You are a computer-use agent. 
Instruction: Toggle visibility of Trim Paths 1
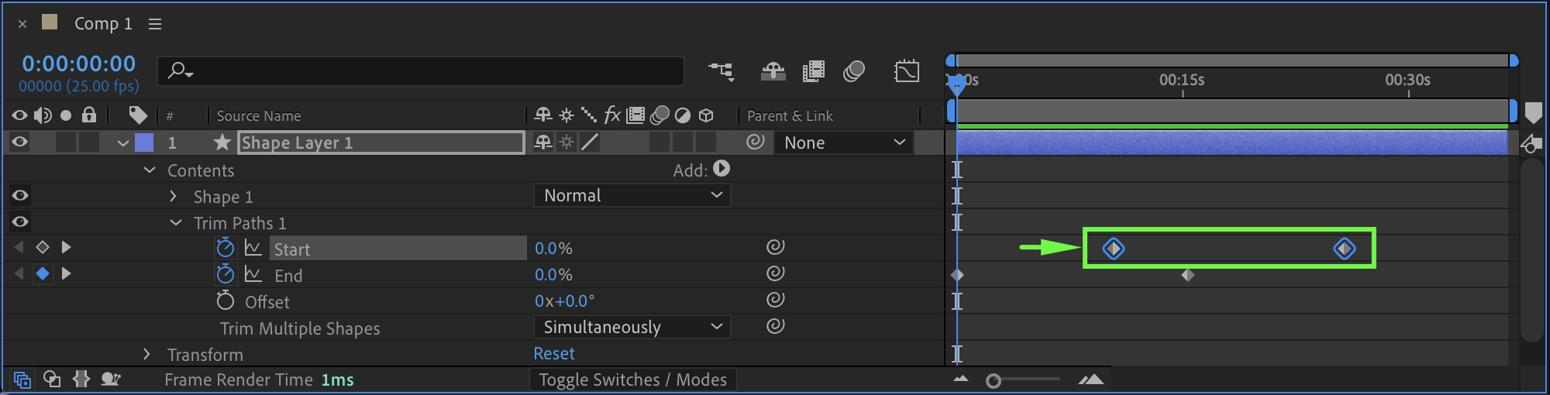pyautogui.click(x=20, y=222)
